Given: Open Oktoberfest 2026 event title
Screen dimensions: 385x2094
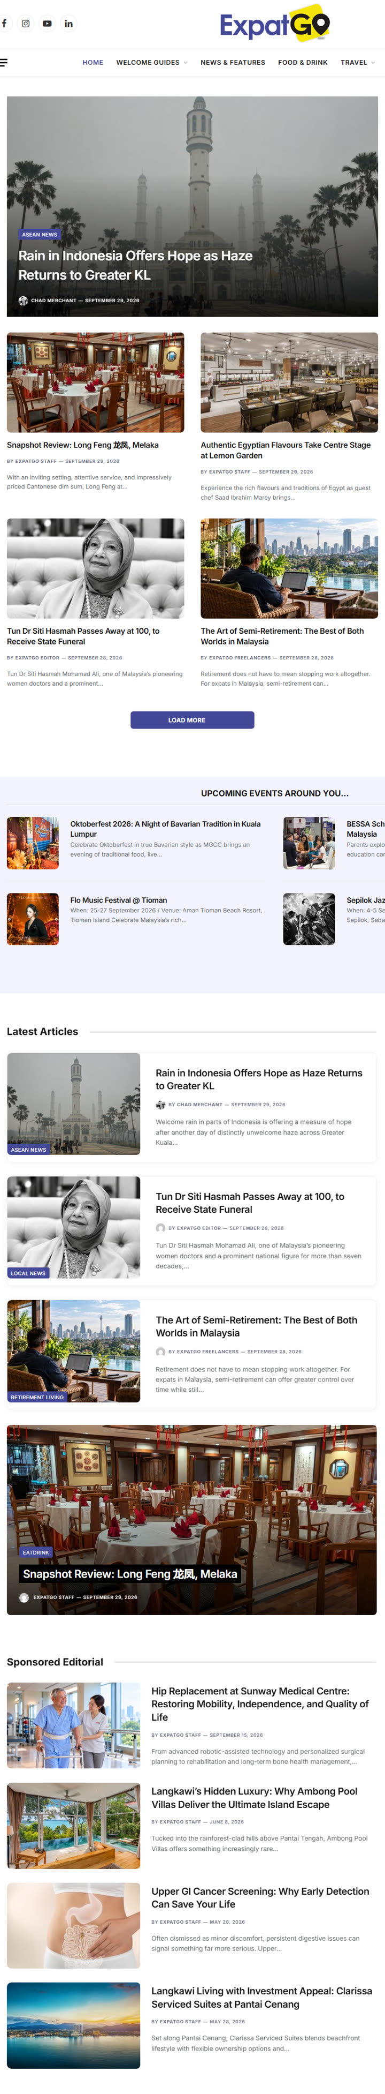Looking at the screenshot, I should coord(166,828).
